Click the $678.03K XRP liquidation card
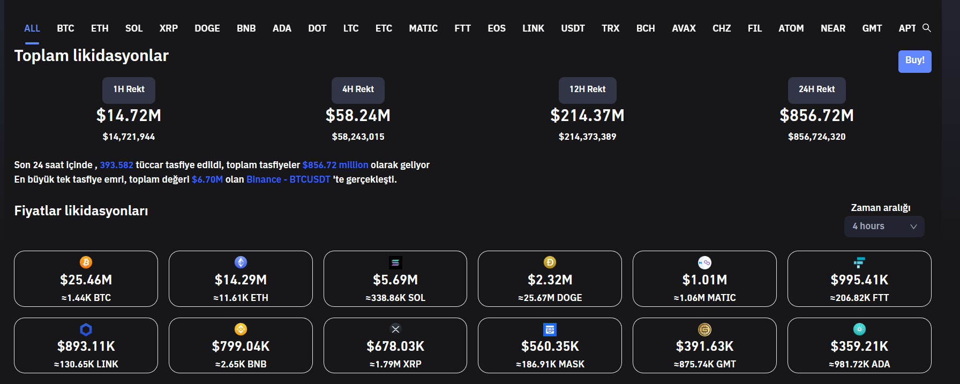The width and height of the screenshot is (960, 384). point(395,346)
